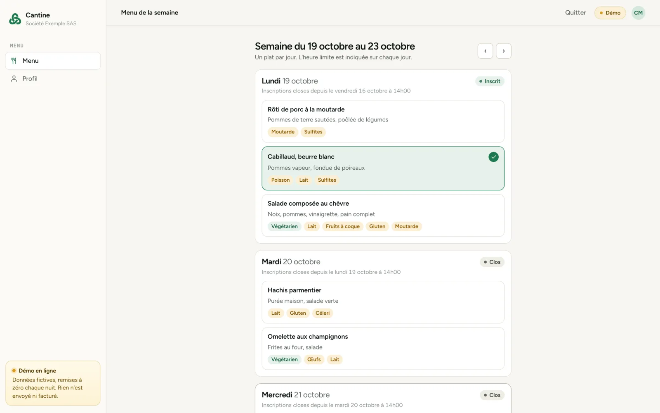Click the Fruits à coque tag
This screenshot has height=413, width=660.
coord(343,226)
